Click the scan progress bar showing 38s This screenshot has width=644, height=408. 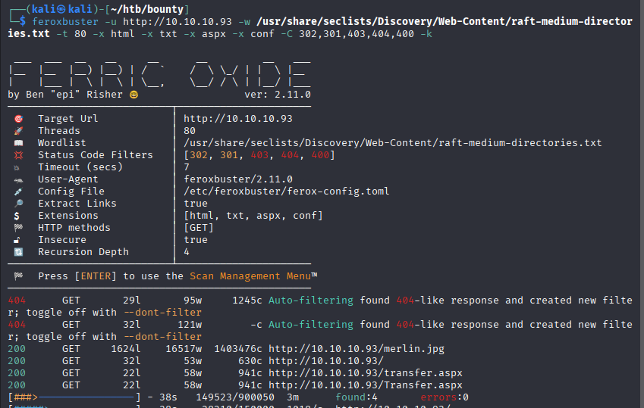(74, 397)
